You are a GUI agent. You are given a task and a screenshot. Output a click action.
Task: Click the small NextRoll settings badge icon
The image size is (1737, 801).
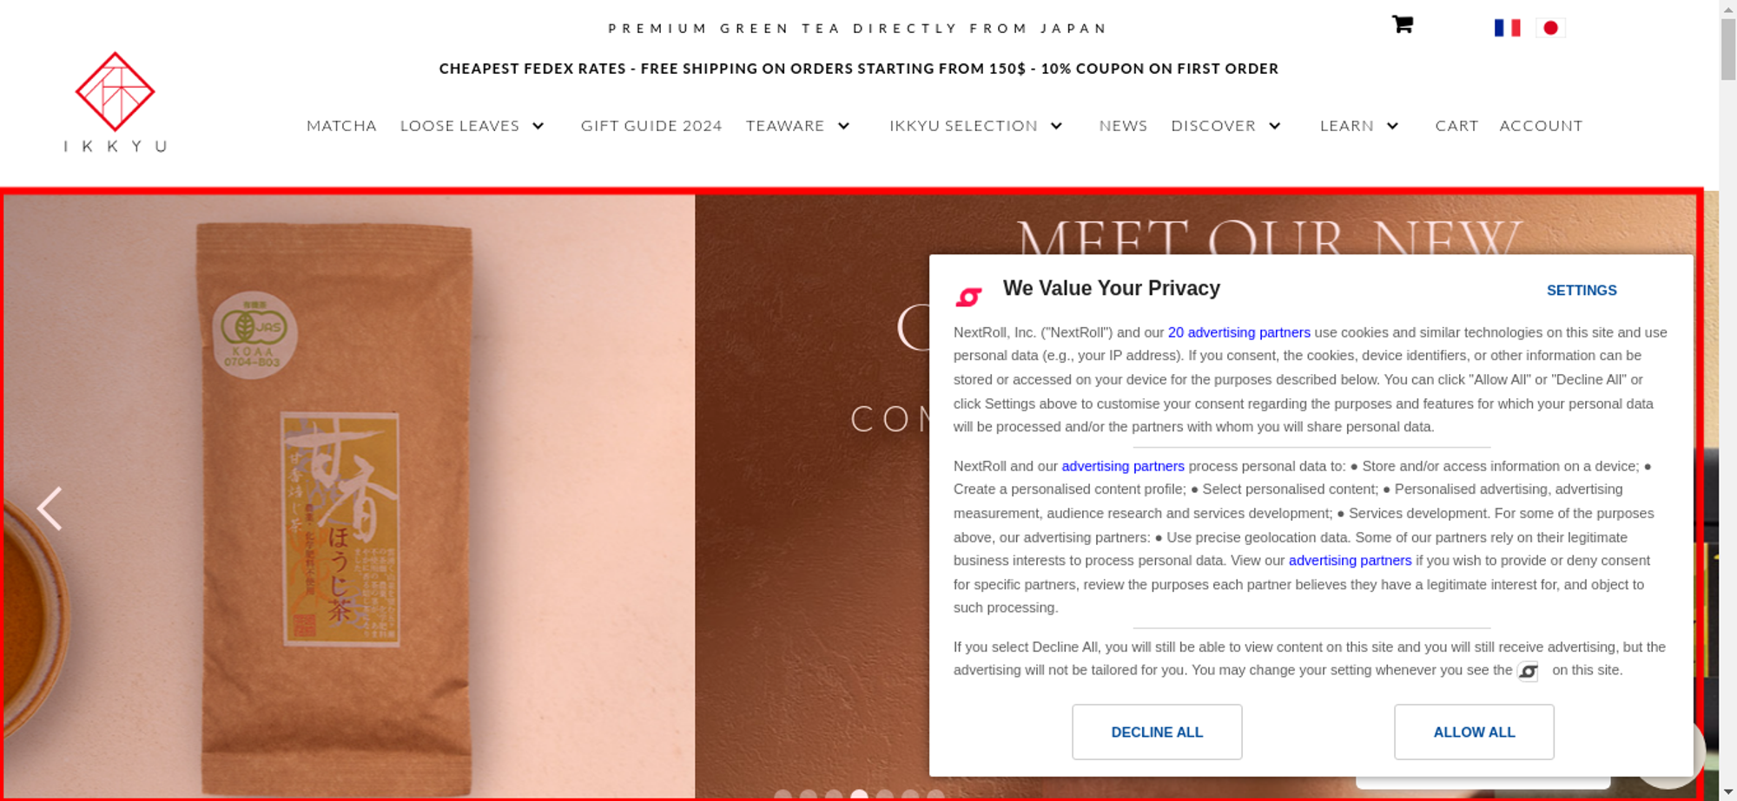click(x=1528, y=671)
